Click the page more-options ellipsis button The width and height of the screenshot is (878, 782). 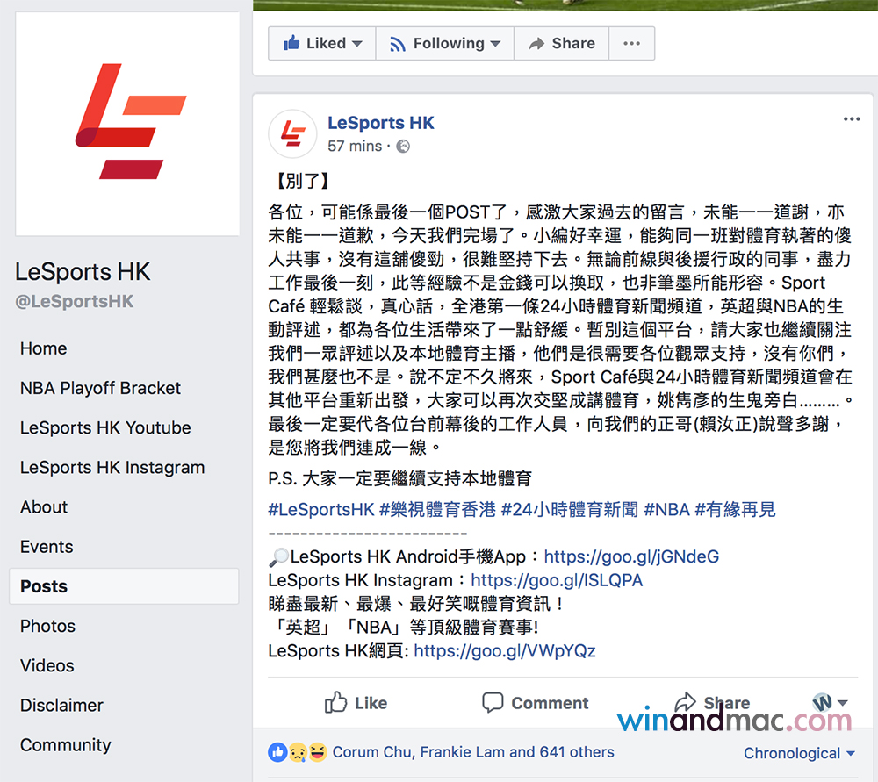click(631, 43)
